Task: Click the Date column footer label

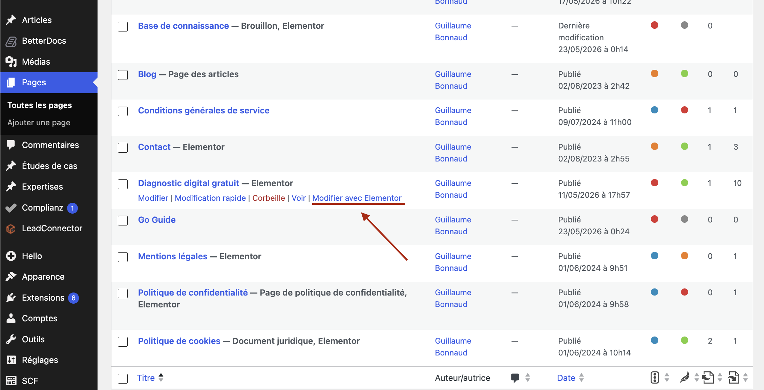Action: [566, 378]
